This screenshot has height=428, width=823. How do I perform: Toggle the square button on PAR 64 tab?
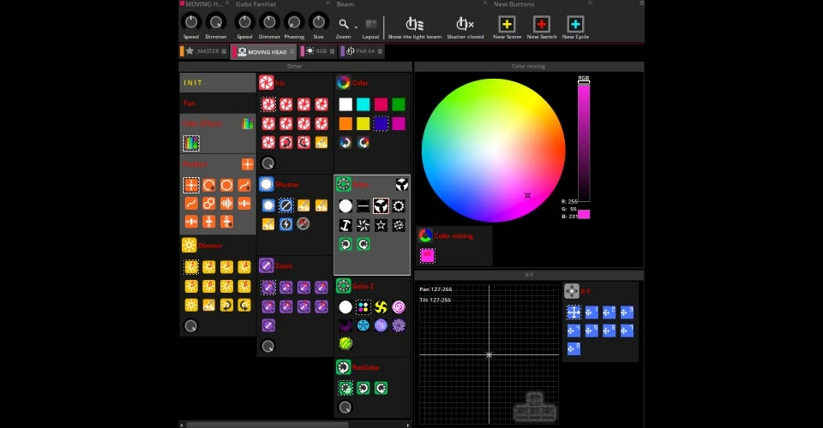point(378,52)
